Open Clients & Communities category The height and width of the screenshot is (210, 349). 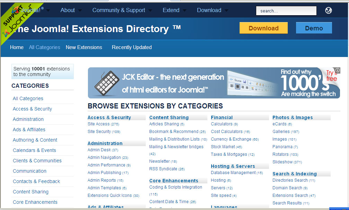(37, 161)
